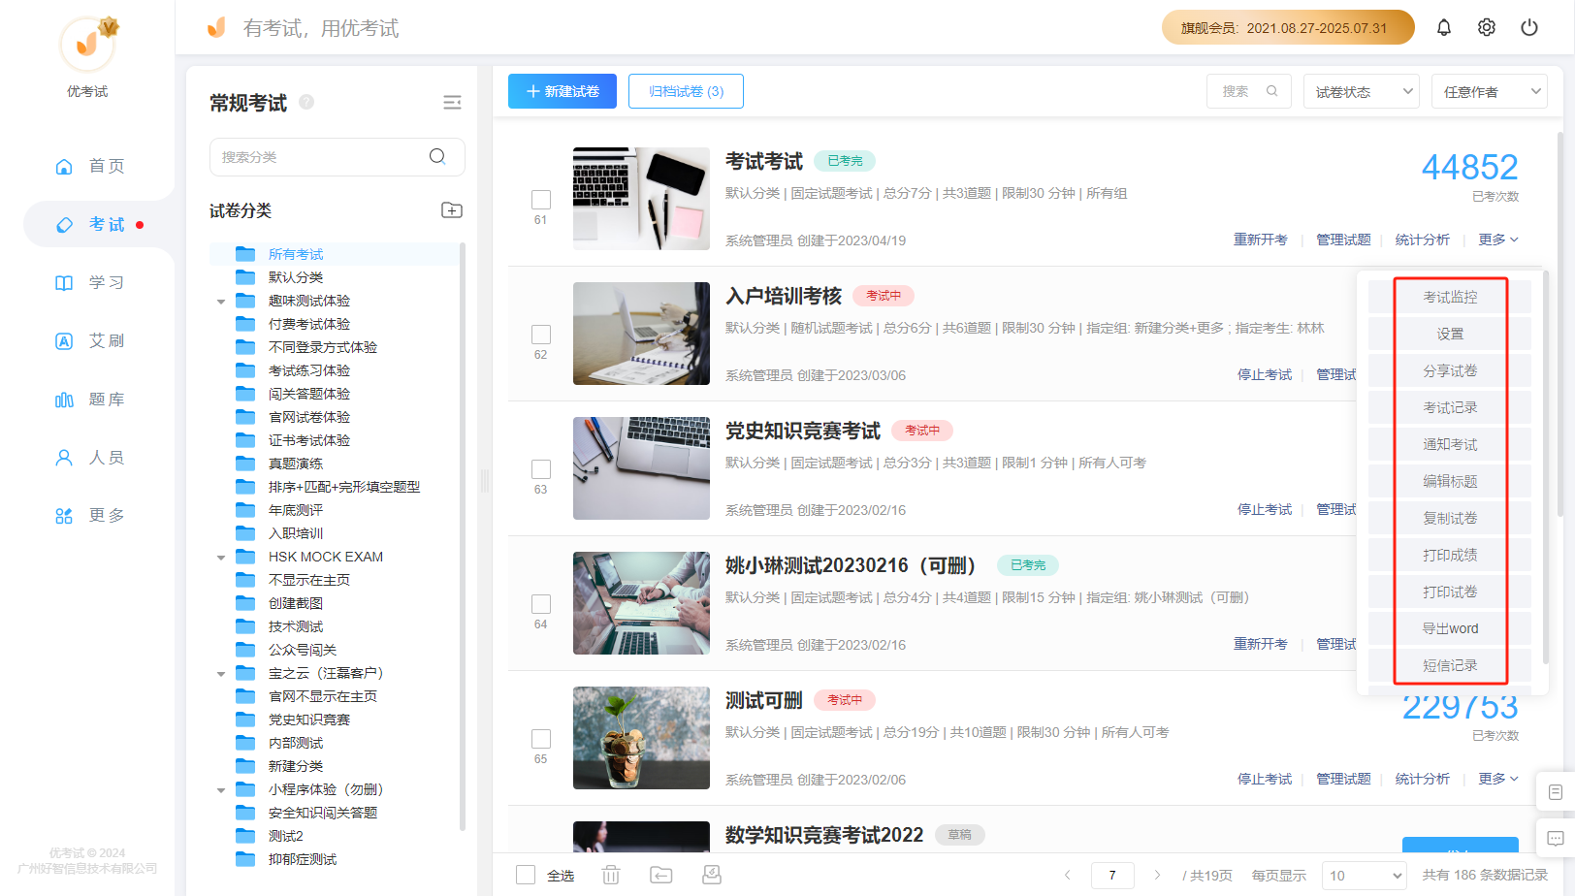The image size is (1575, 896).
Task: Tick checkbox for exam number 64
Action: (541, 604)
